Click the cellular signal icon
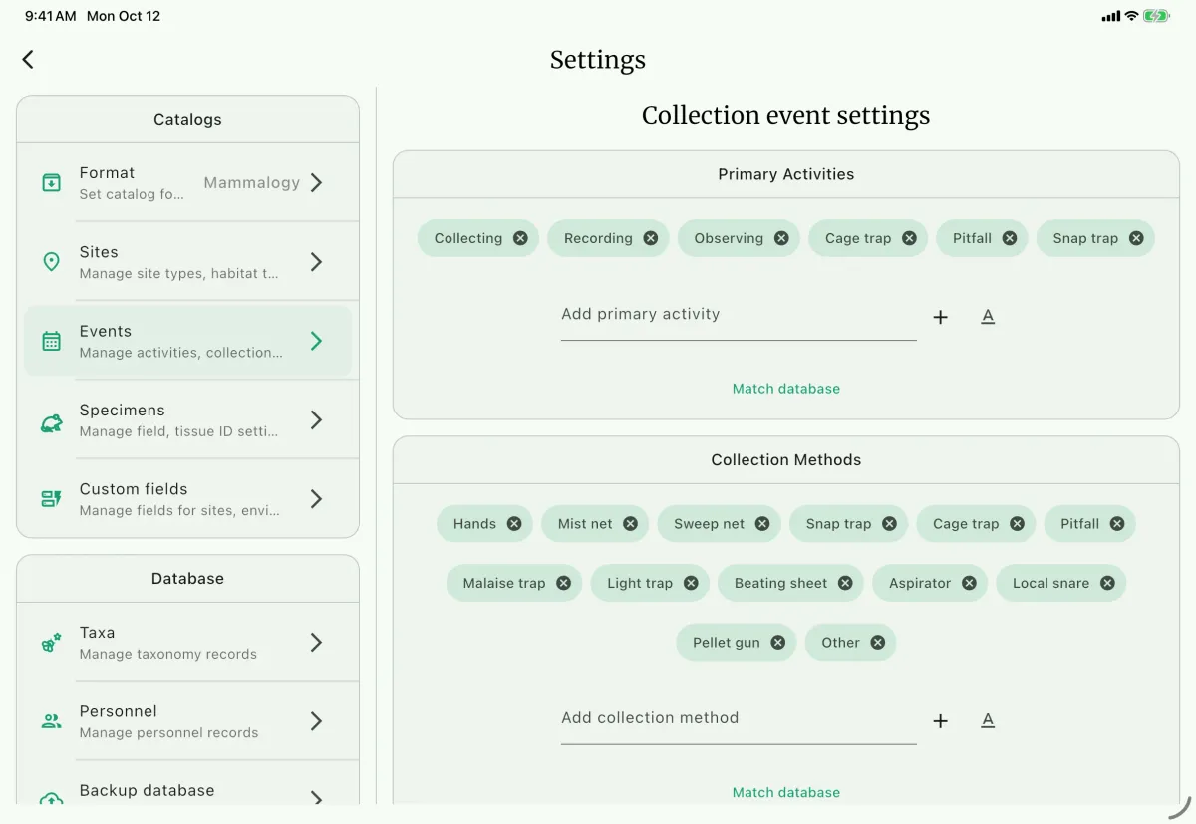 pyautogui.click(x=1110, y=16)
